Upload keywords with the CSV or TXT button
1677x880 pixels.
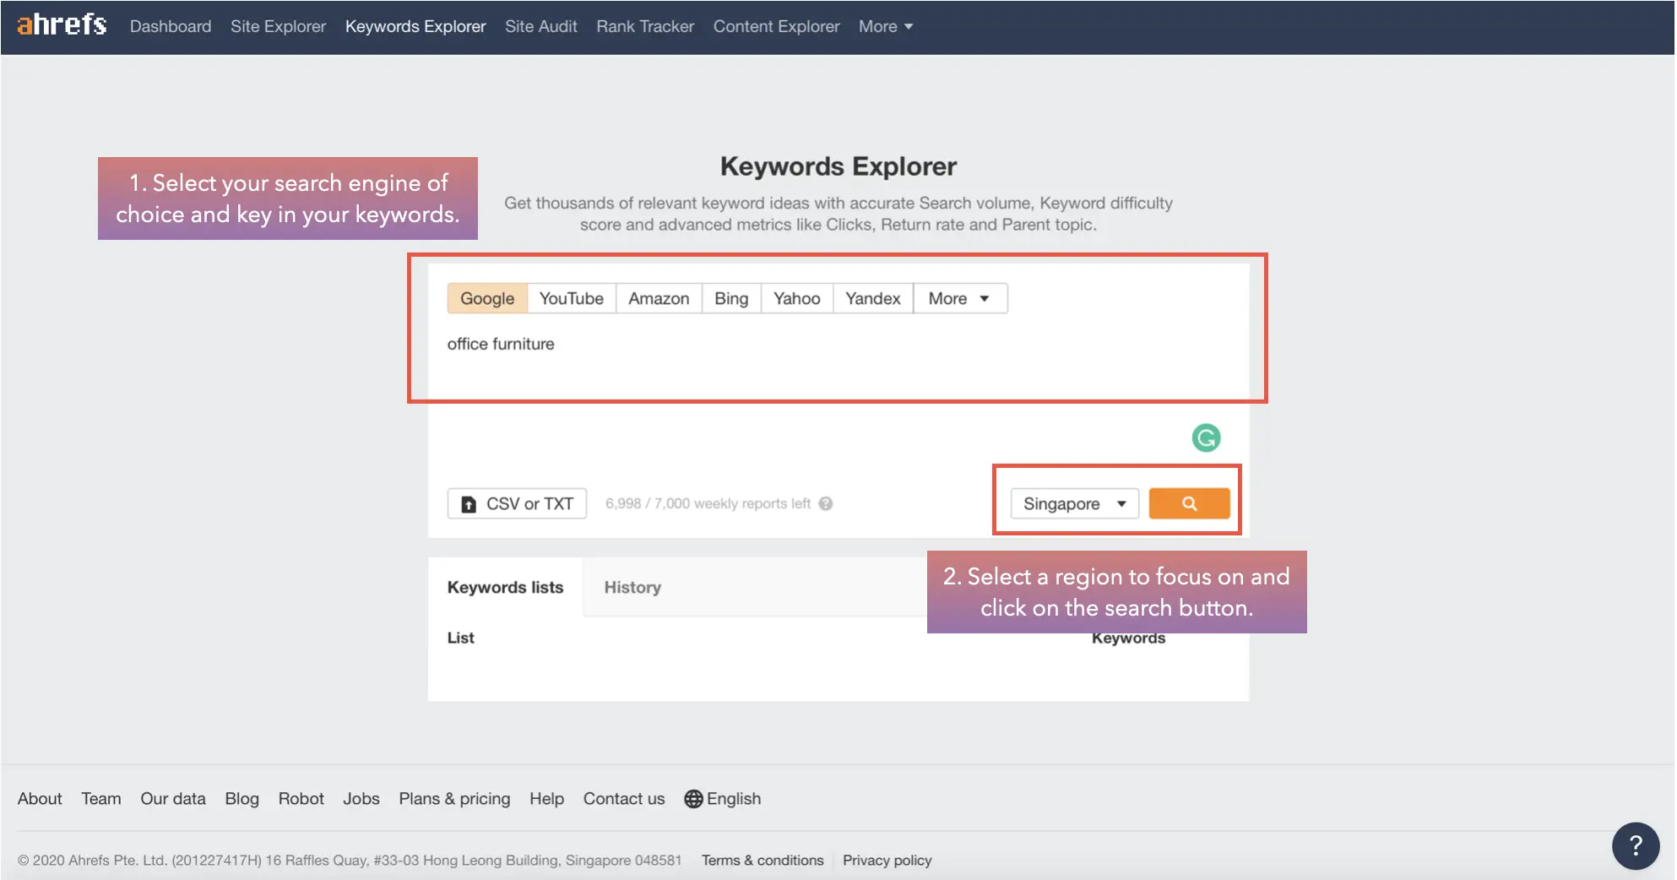pos(517,503)
